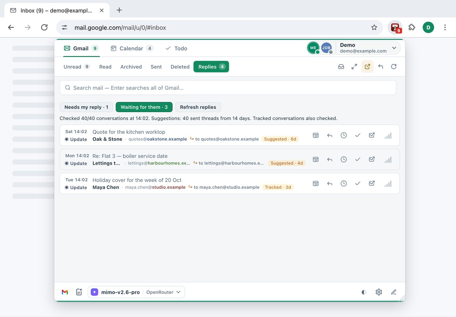Open the Sent mail tab
The height and width of the screenshot is (317, 456).
click(156, 67)
